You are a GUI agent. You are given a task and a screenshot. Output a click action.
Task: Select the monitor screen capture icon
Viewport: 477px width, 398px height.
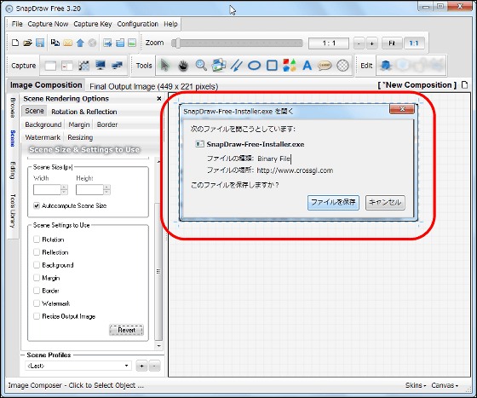101,65
